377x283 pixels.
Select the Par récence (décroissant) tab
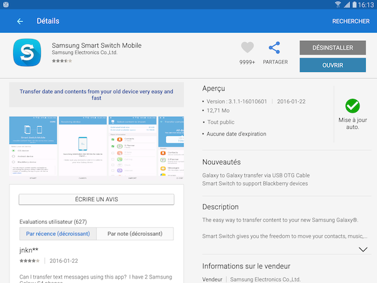tap(58, 234)
